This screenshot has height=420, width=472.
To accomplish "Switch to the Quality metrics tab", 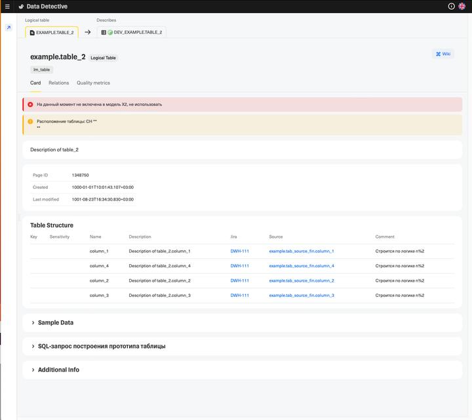I will pos(93,83).
